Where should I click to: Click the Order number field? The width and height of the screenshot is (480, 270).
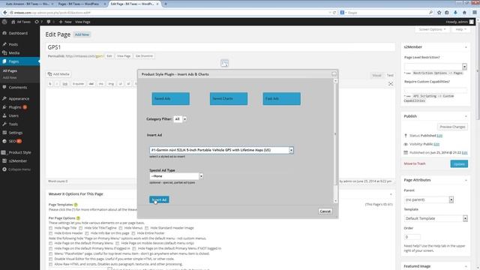coord(412,237)
